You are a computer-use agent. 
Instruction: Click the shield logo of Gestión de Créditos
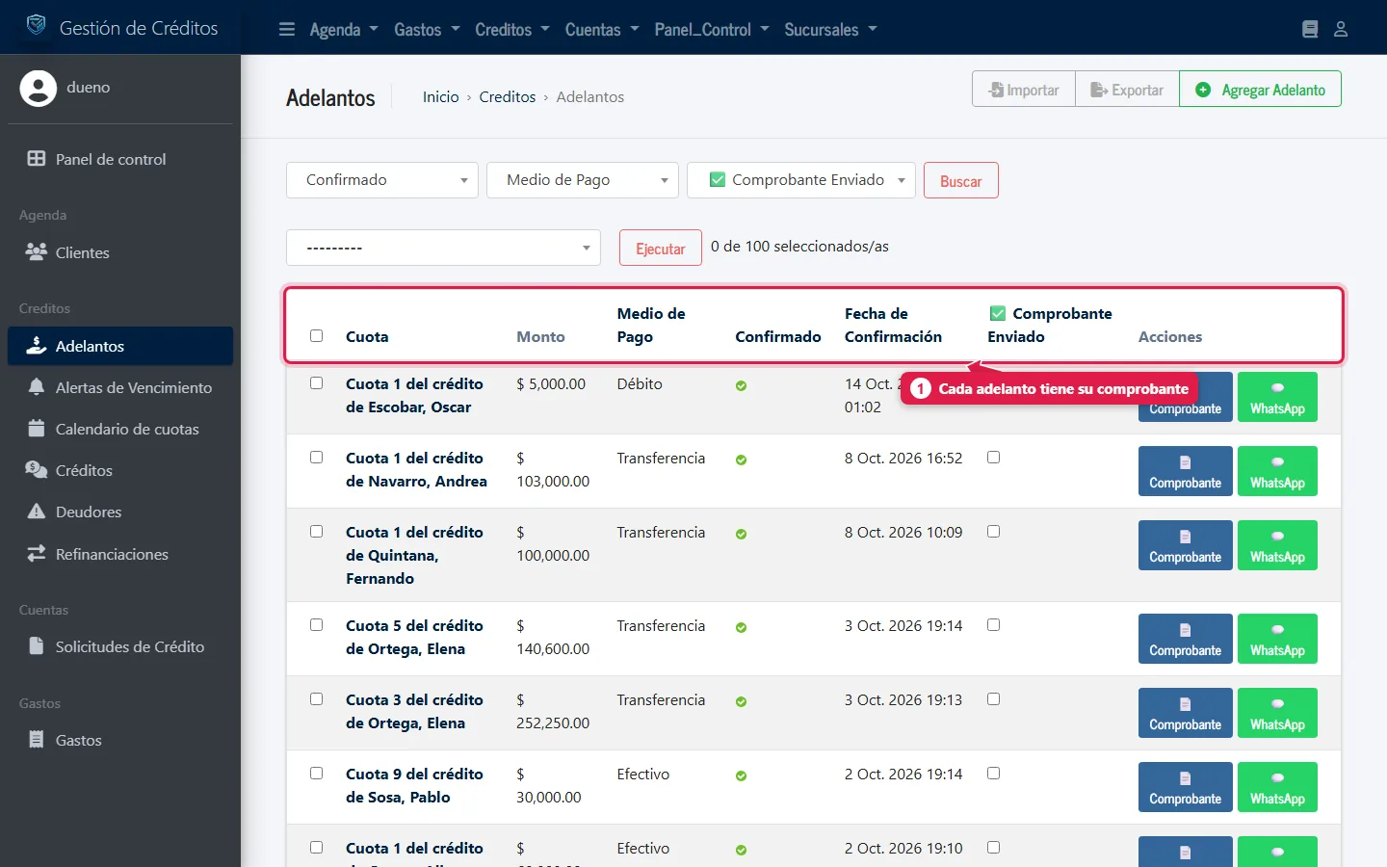click(x=36, y=26)
